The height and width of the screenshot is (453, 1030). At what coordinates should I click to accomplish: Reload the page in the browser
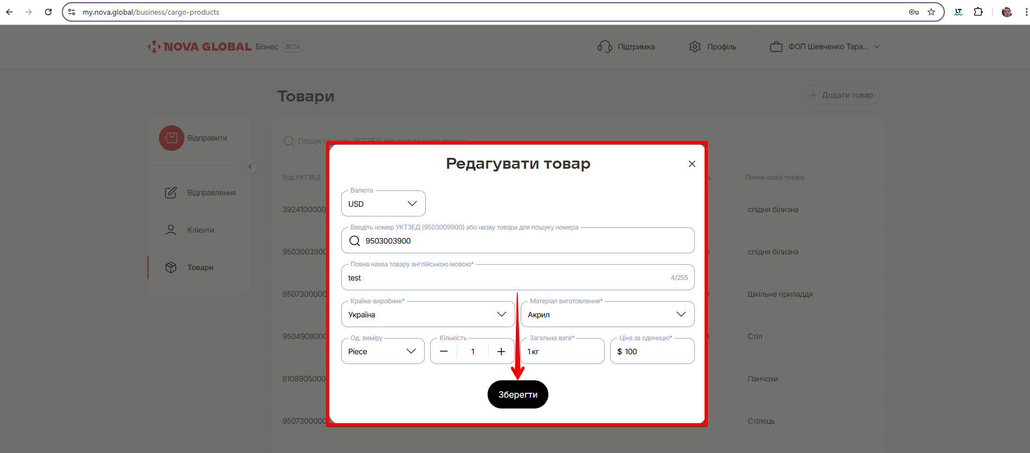click(x=48, y=12)
